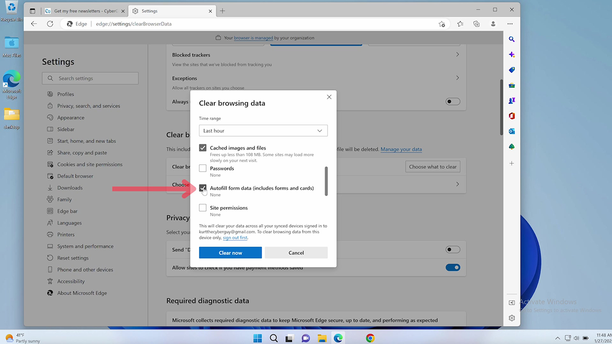This screenshot has width=612, height=344.
Task: Open Microsoft 365 from the sidebar
Action: (512, 116)
